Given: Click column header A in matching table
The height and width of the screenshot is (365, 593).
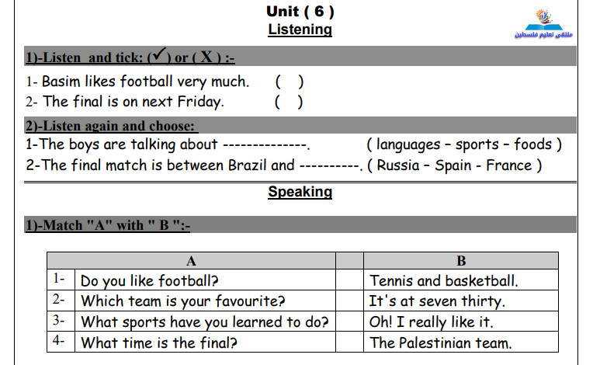Looking at the screenshot, I should (192, 261).
